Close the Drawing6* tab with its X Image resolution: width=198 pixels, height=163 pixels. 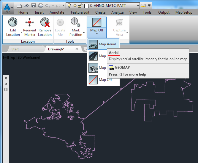pyautogui.click(x=77, y=49)
